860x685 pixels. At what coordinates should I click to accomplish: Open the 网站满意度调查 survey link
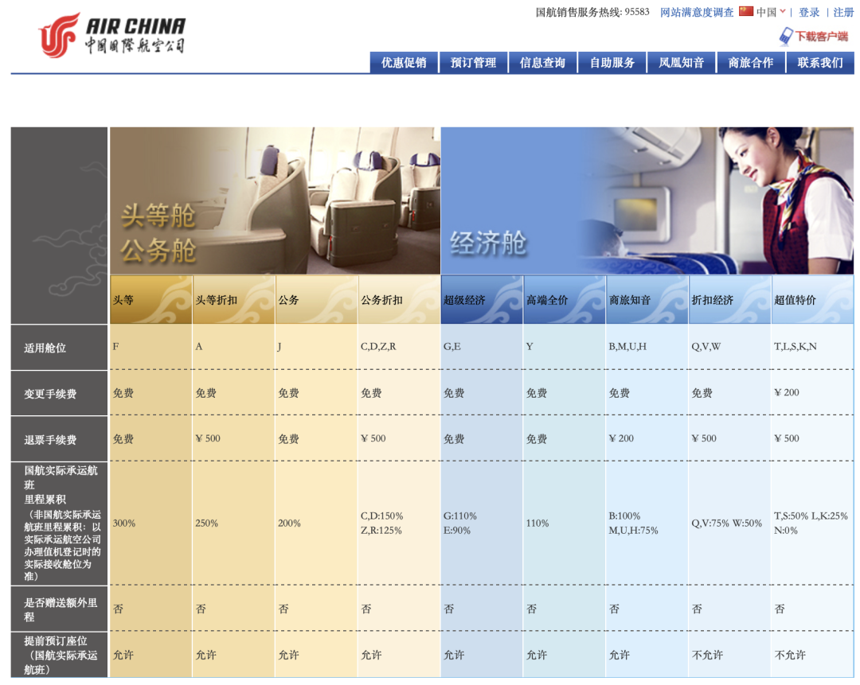coord(697,12)
